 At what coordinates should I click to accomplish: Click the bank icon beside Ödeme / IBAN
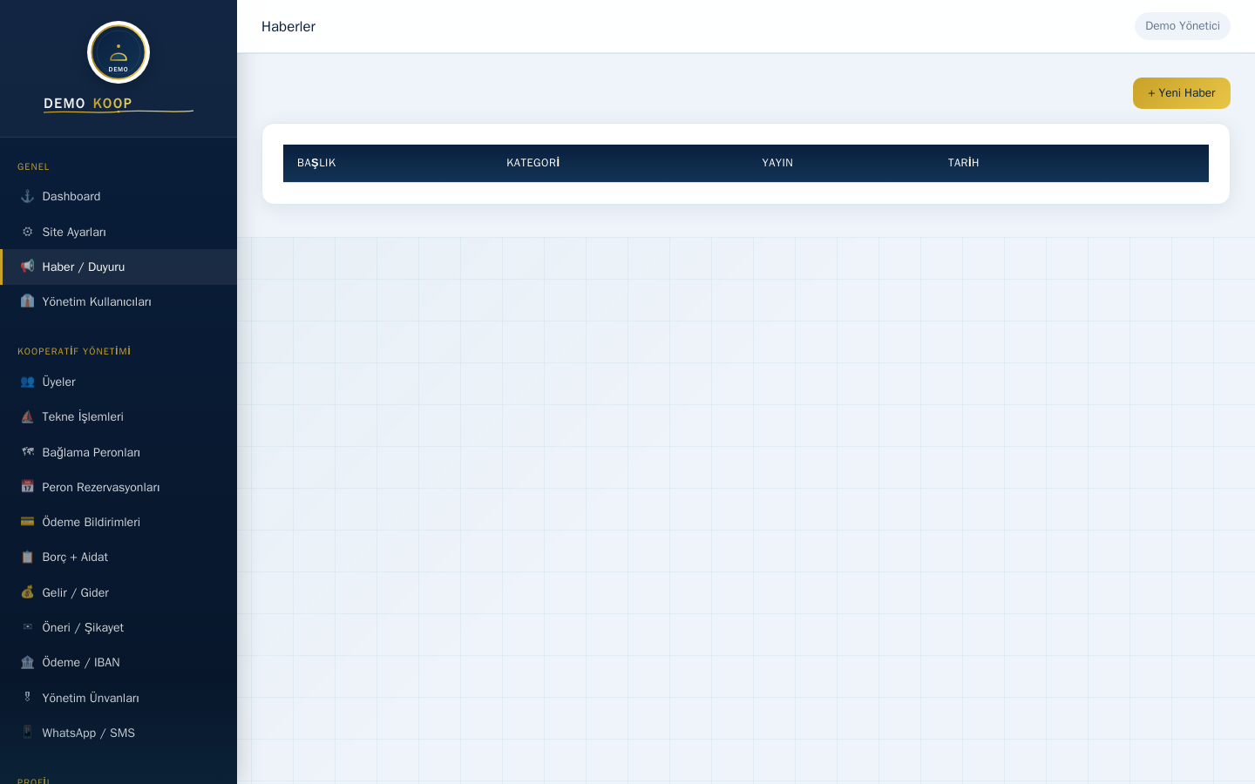[x=27, y=662]
